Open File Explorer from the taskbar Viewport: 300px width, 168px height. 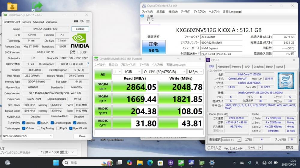[x=140, y=163]
